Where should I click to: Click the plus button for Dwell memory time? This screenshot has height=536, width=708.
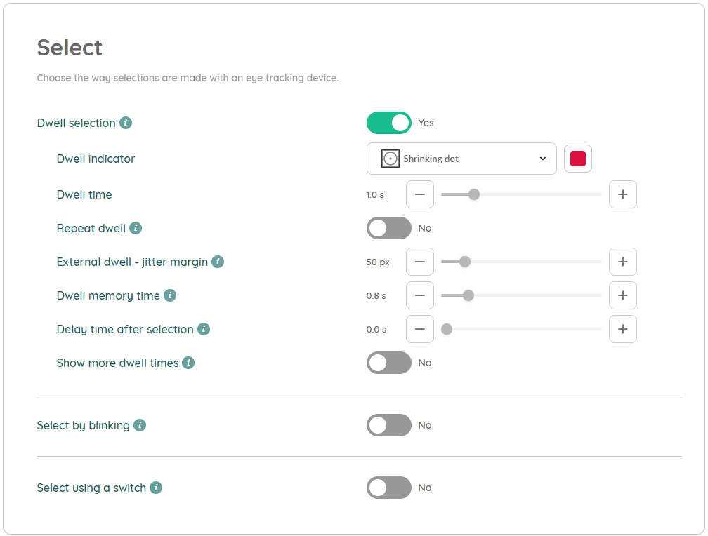(622, 295)
